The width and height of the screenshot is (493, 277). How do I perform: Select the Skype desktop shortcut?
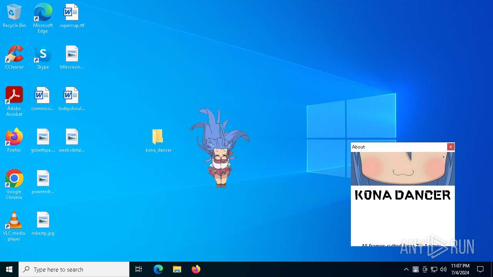point(43,57)
